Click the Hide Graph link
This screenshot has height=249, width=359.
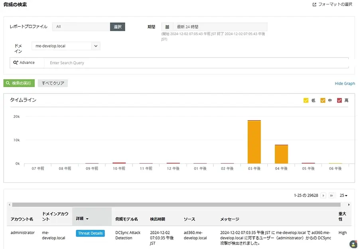click(345, 84)
